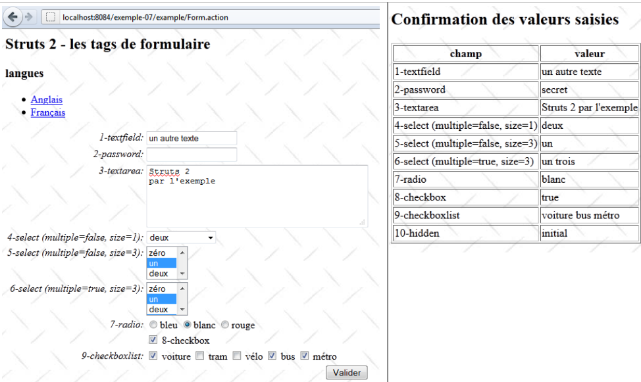The image size is (641, 382).
Task: Click into the 1-textfield input
Action: pos(191,138)
